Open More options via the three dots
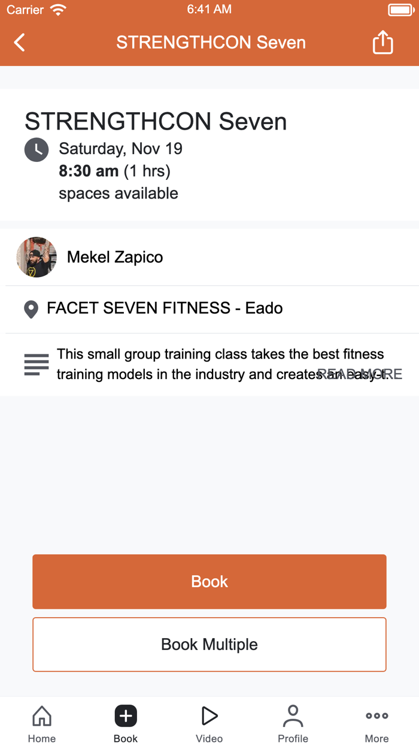 [x=377, y=715]
